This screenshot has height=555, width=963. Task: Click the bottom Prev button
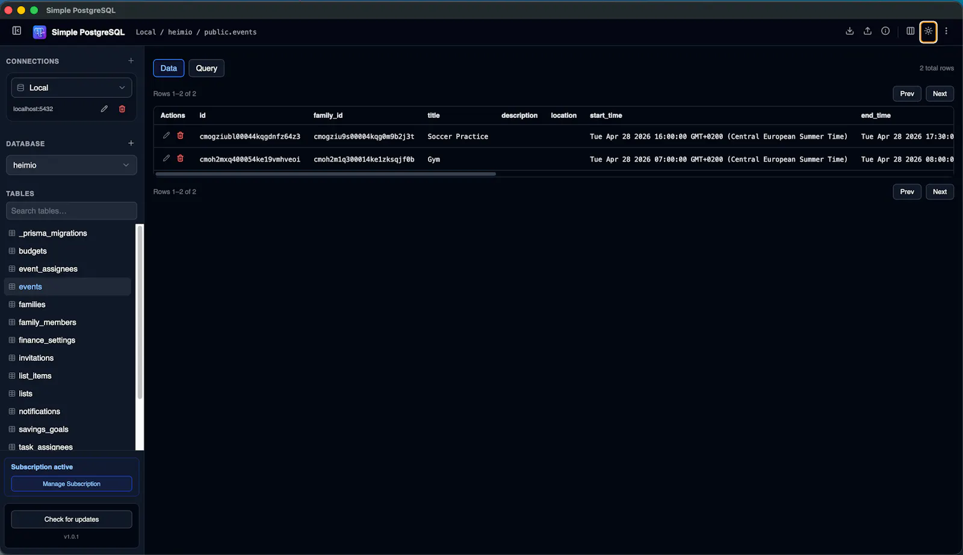click(x=907, y=192)
